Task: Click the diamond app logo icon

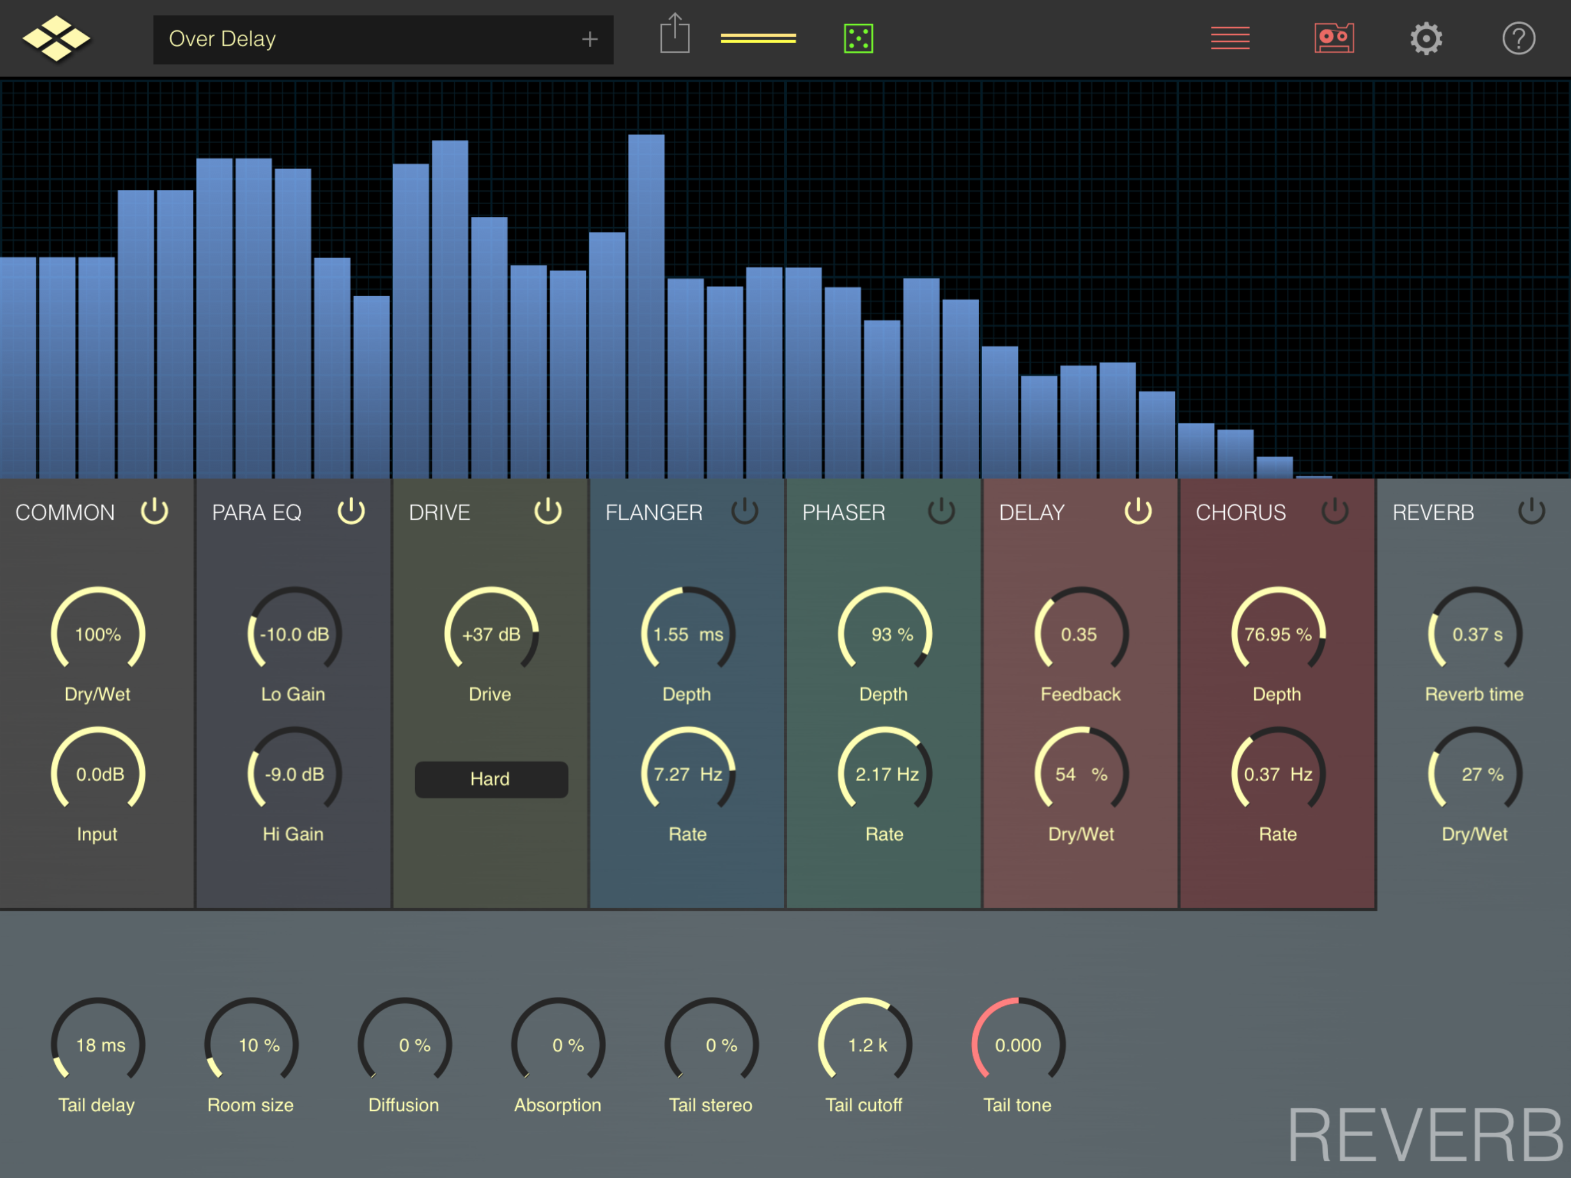Action: (x=56, y=39)
